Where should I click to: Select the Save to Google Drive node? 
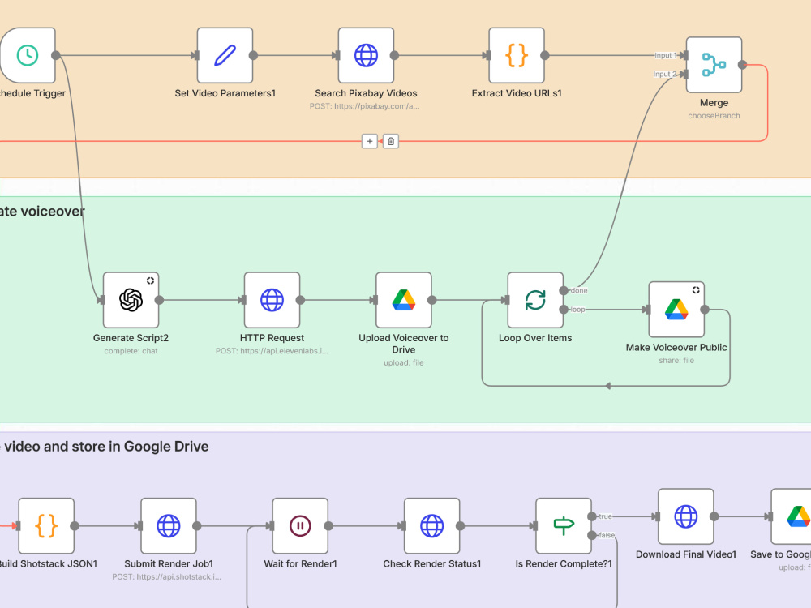tap(792, 516)
